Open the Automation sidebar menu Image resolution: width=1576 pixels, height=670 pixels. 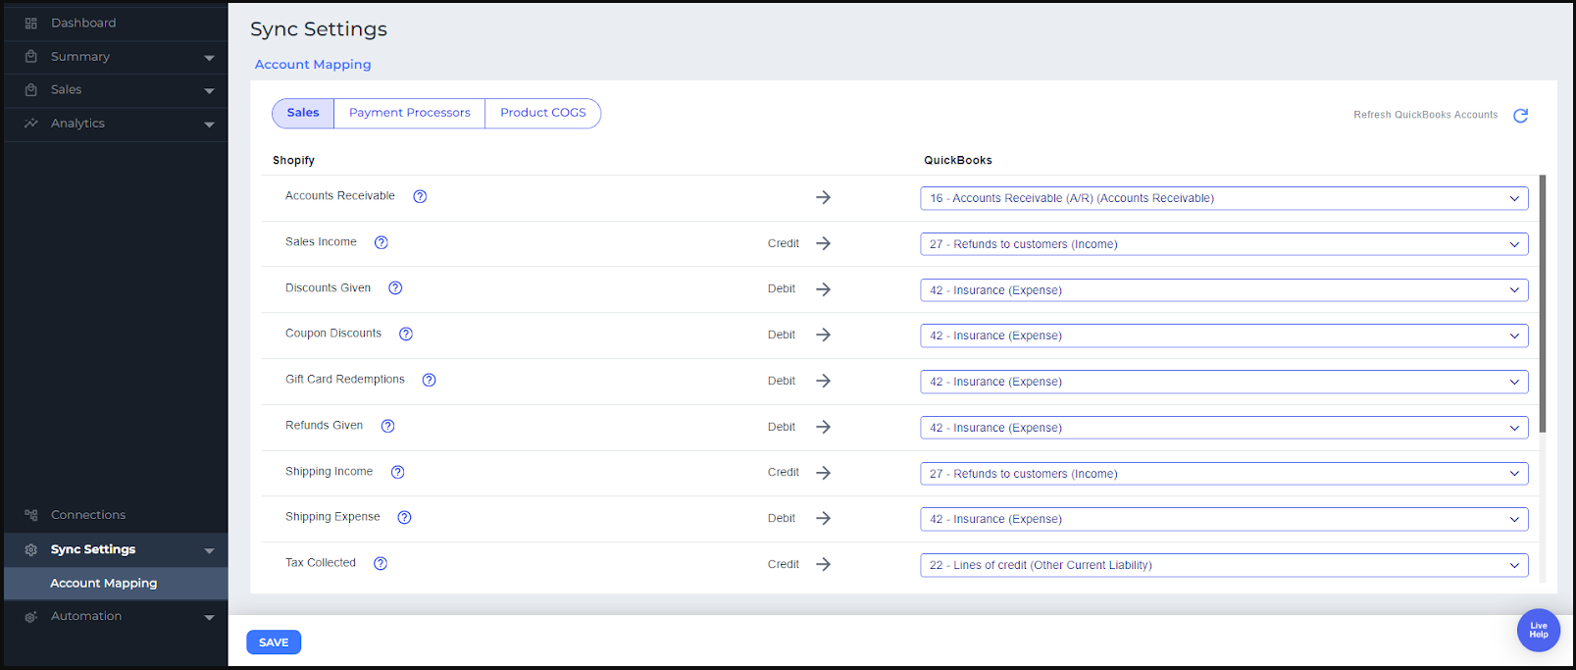pyautogui.click(x=115, y=616)
